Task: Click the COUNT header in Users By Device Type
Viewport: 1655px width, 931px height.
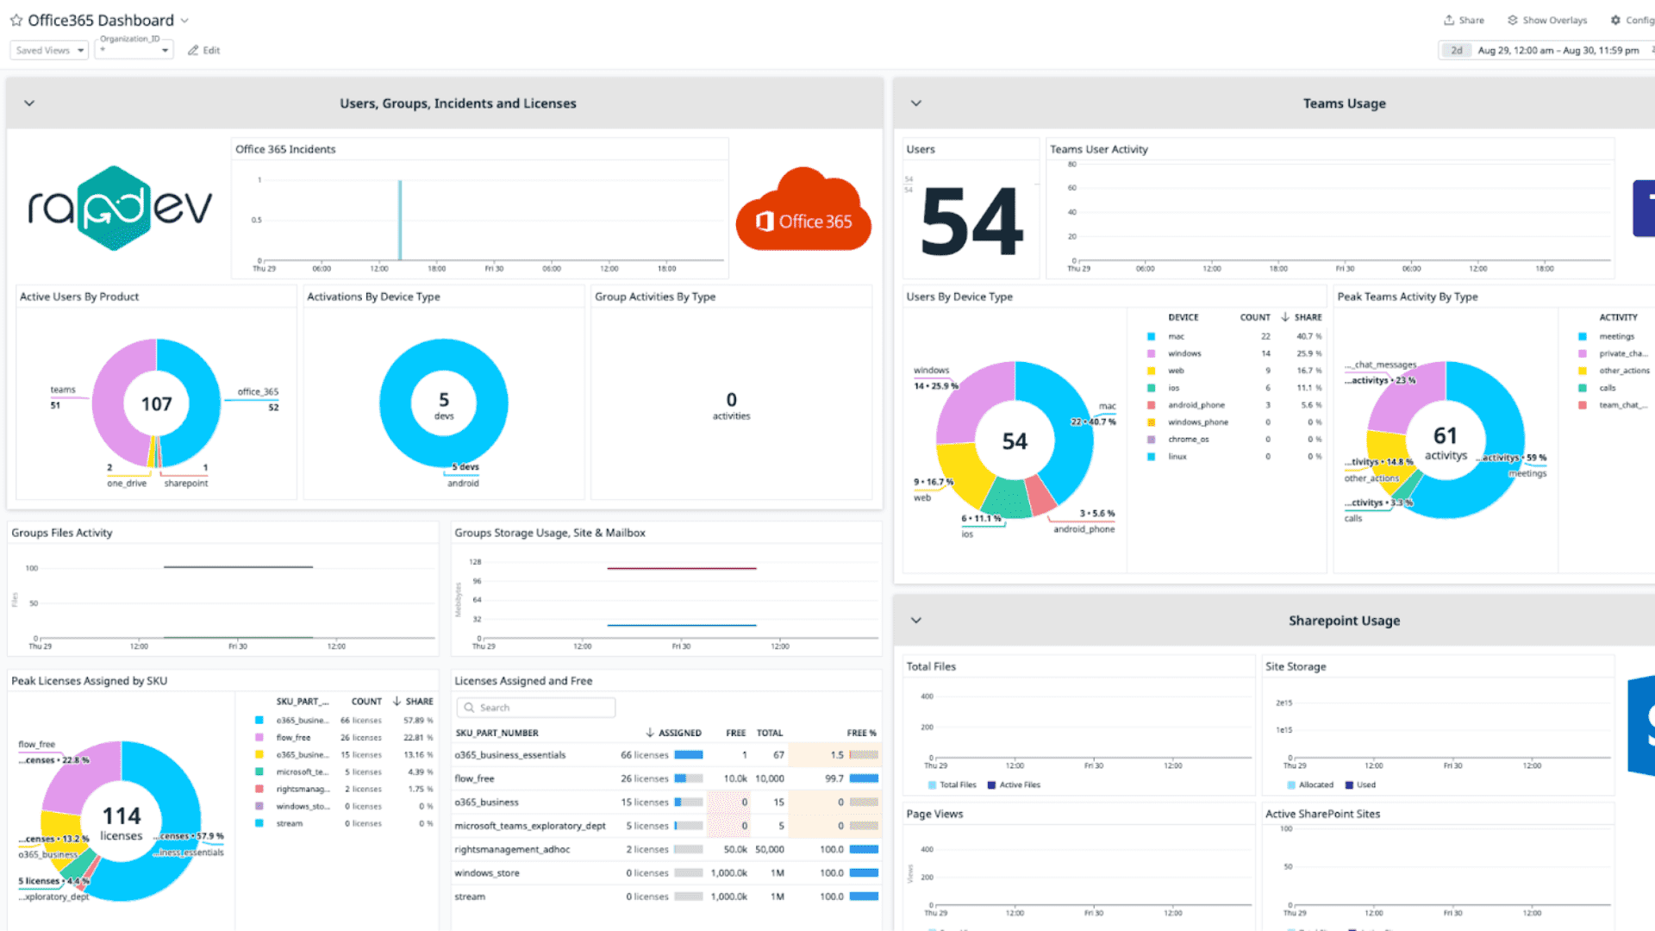Action: tap(1255, 317)
